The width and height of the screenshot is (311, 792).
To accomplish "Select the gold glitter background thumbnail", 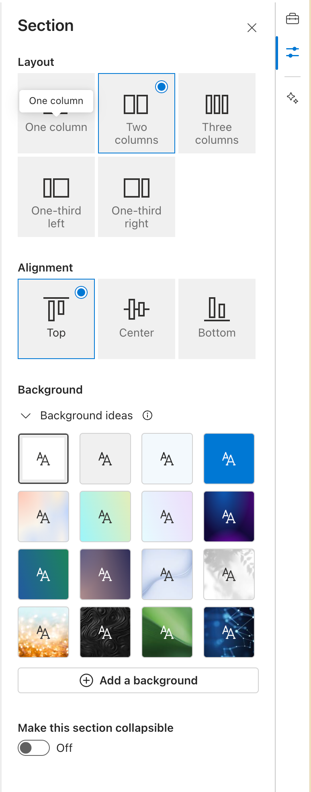I will click(43, 632).
